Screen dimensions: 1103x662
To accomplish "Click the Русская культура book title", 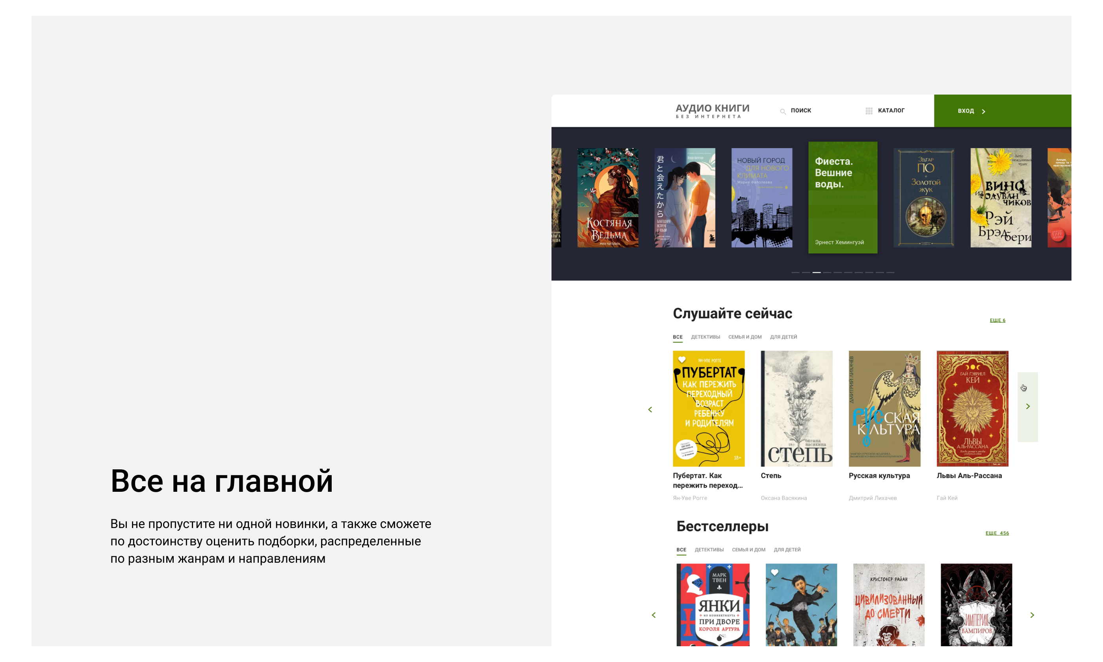I will (879, 476).
